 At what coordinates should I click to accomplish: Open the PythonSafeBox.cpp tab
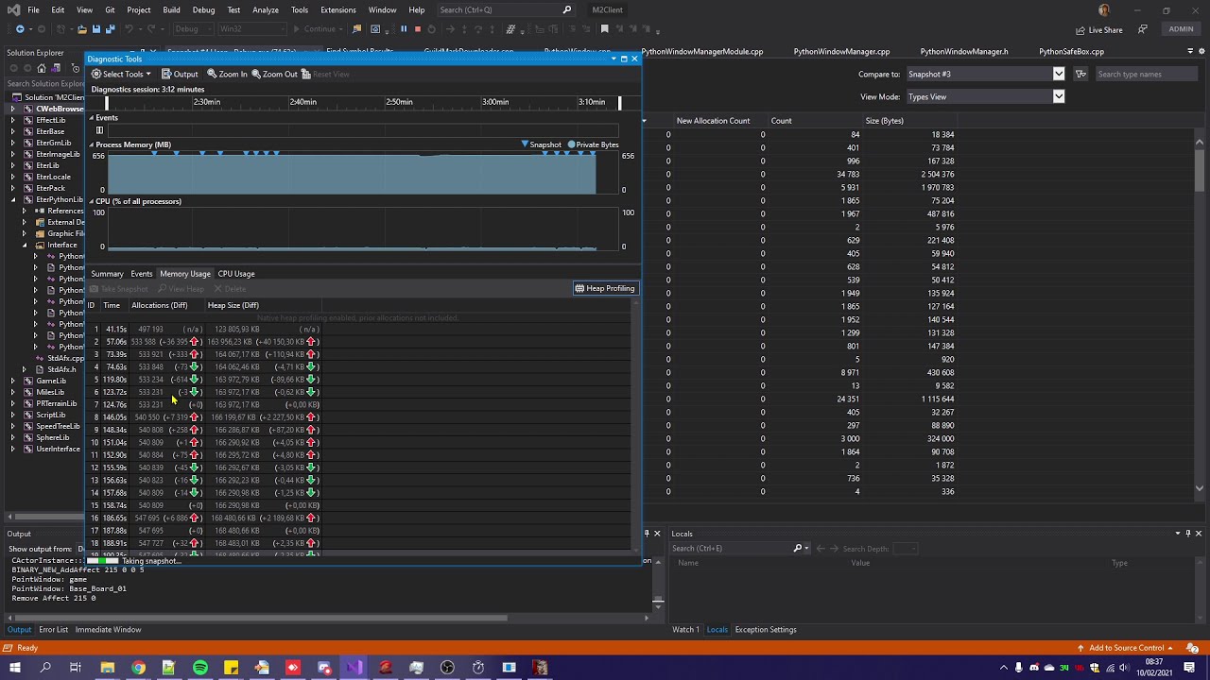1071,52
